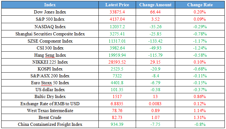Click the Change Rate column header
Viewport: 226px width, 129px height.
200,5
